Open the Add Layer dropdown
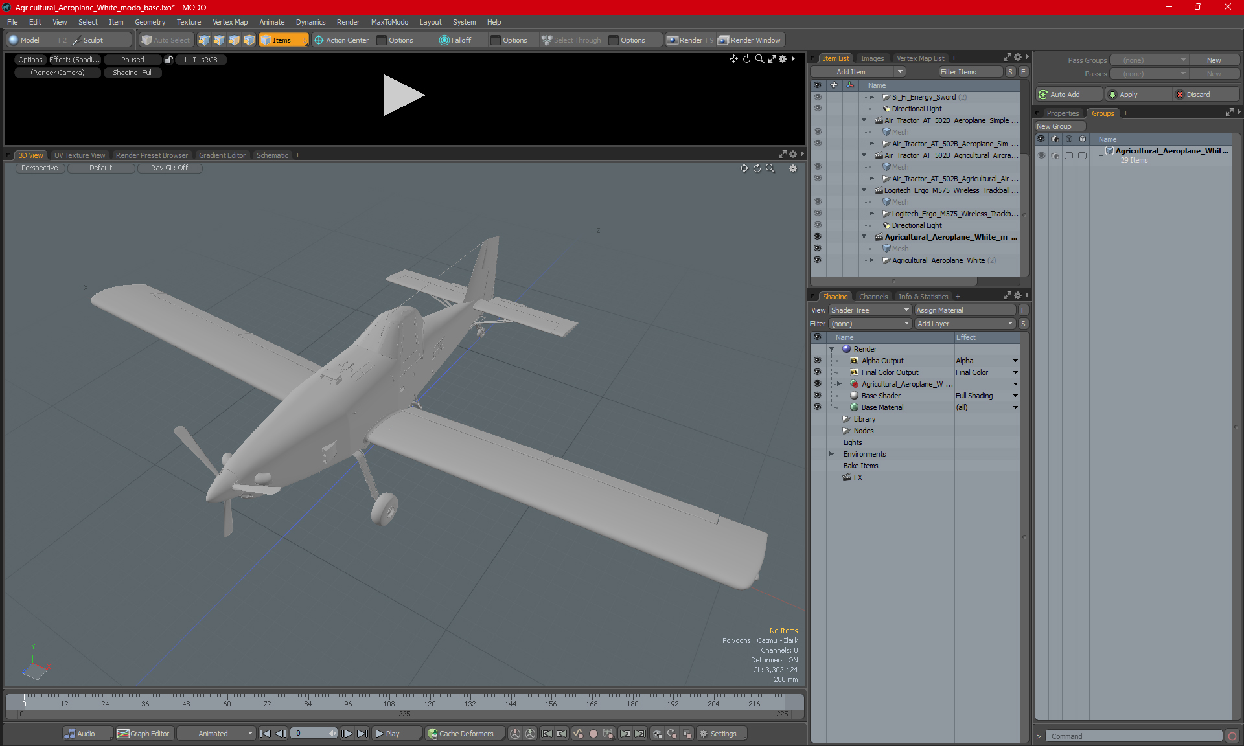This screenshot has height=746, width=1244. [x=964, y=324]
